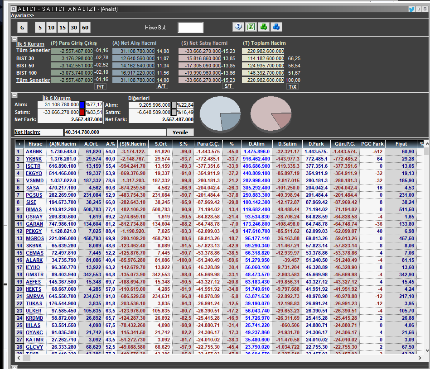Click the pink sell pie chart
The width and height of the screenshot is (430, 369).
click(271, 114)
